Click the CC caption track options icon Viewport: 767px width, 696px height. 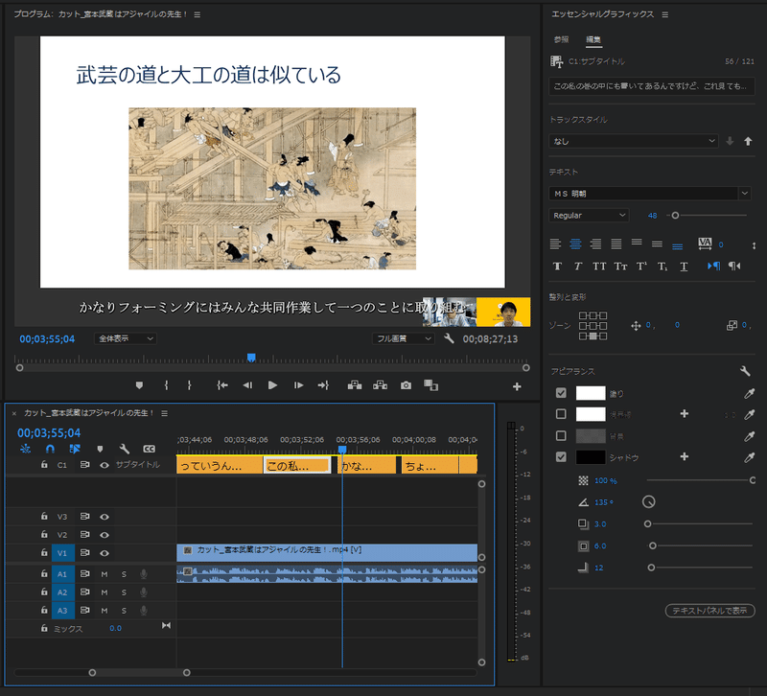coord(150,449)
